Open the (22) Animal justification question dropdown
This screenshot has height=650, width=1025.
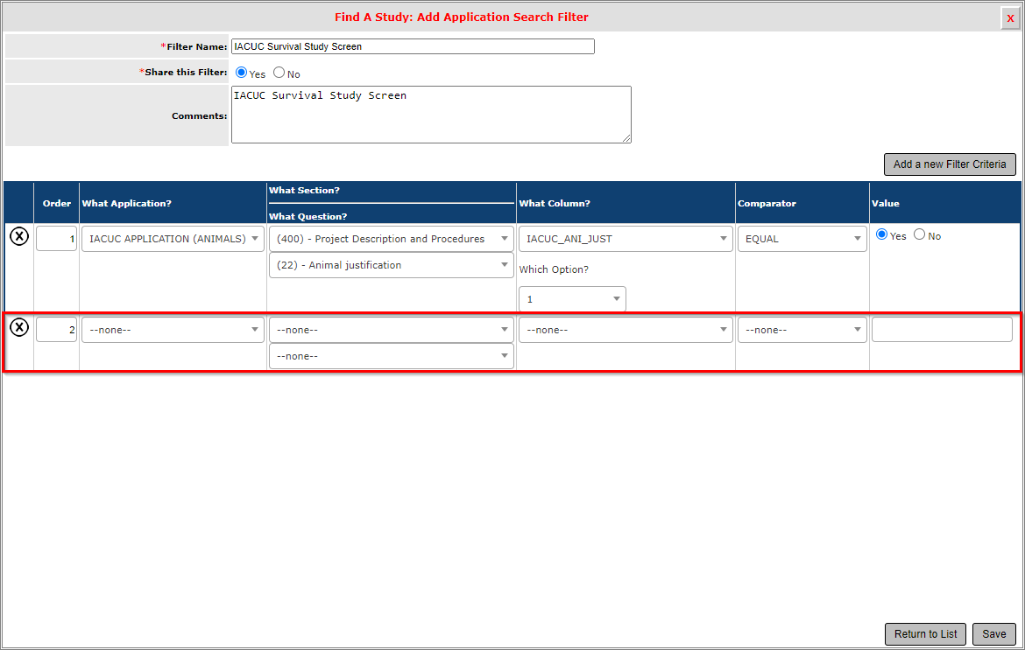[391, 265]
